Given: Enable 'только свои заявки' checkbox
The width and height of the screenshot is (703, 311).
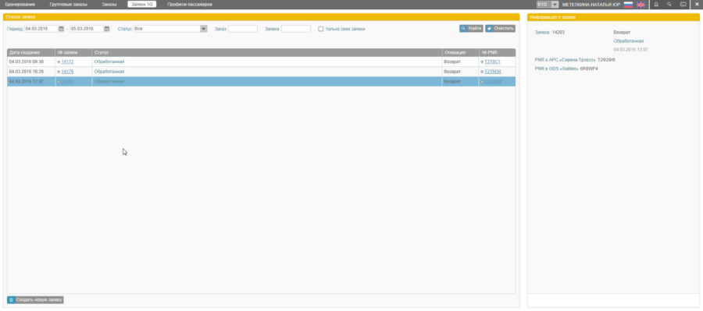Looking at the screenshot, I should (320, 29).
